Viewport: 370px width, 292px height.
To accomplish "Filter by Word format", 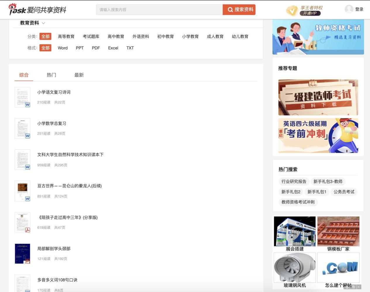I will click(63, 48).
